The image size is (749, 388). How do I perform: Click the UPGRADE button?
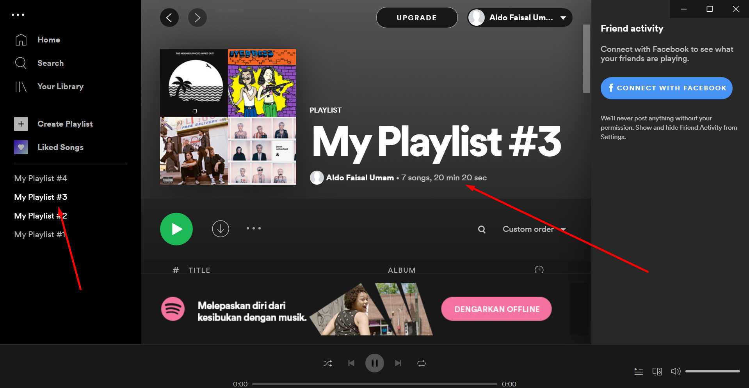coord(416,17)
